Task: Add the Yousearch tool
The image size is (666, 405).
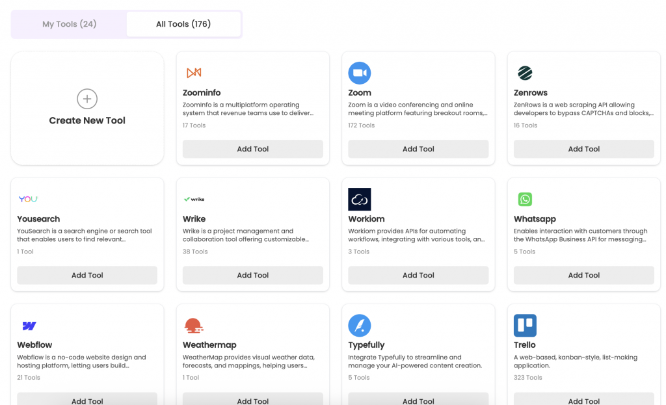Action: coord(87,275)
